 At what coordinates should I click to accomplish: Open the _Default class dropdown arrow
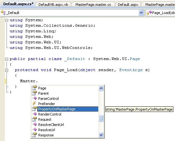(141, 13)
